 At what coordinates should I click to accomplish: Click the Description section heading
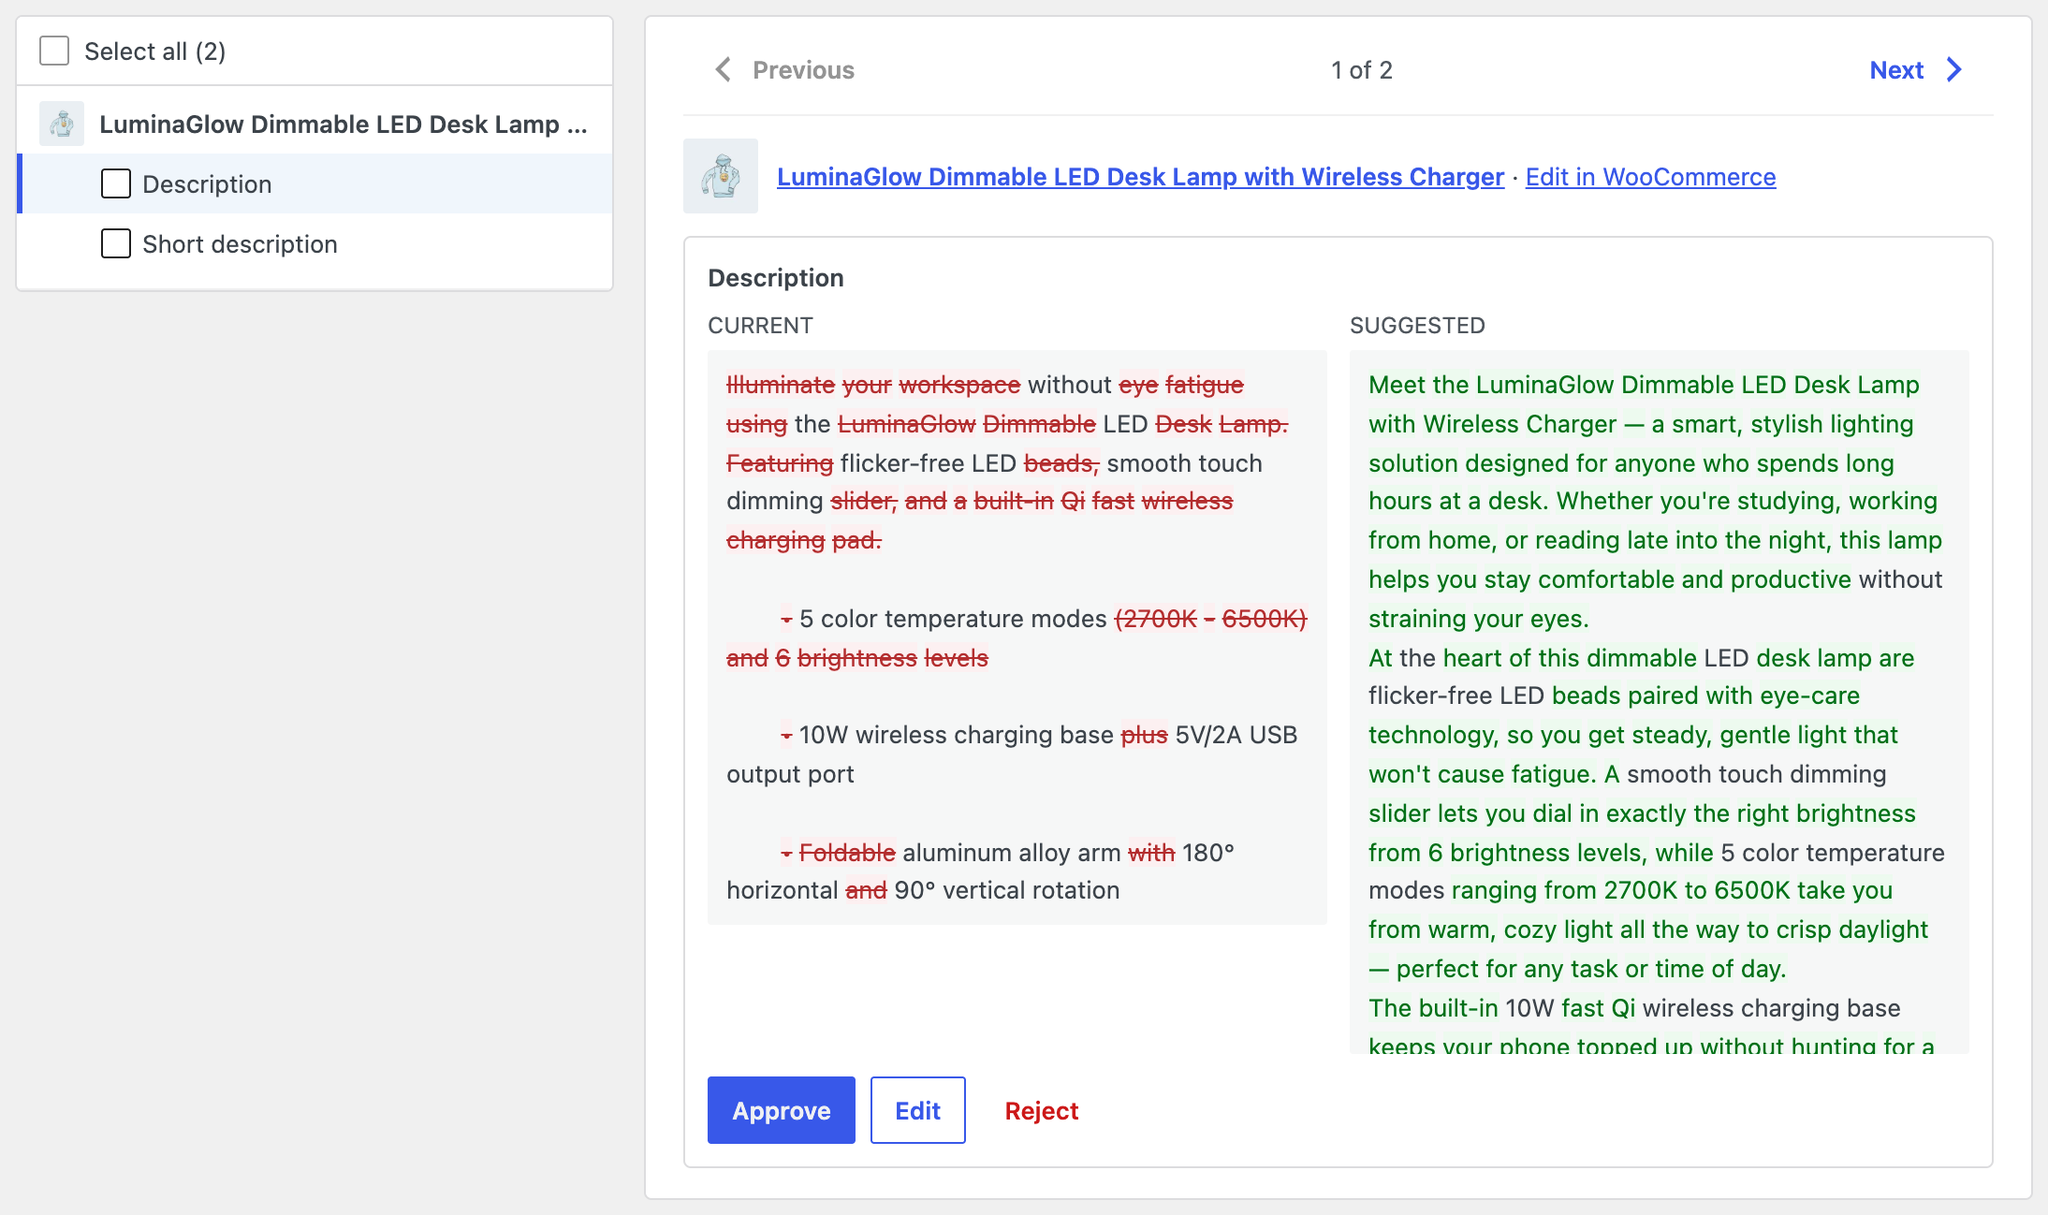pyautogui.click(x=776, y=277)
